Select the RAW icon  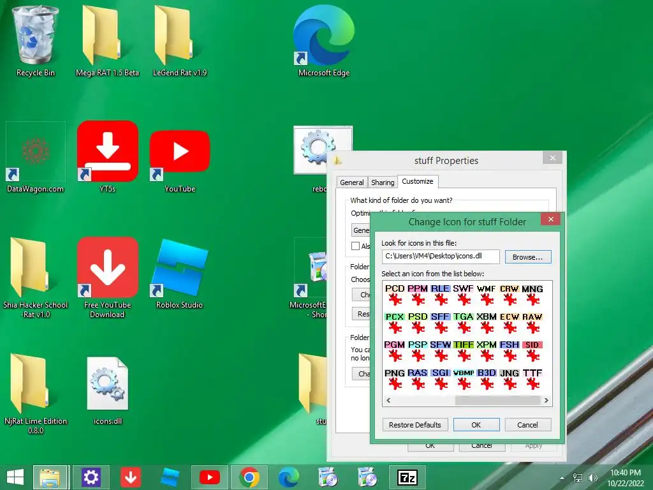(532, 323)
